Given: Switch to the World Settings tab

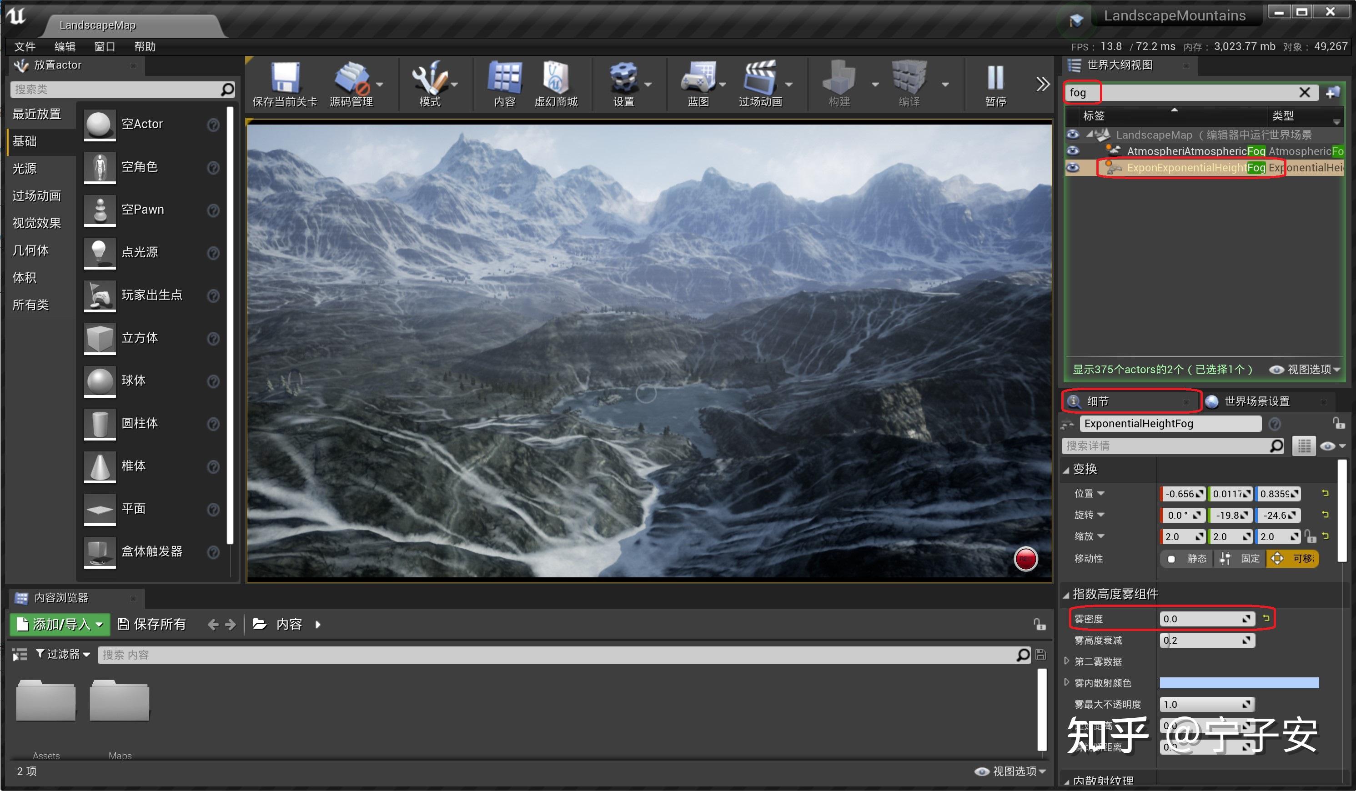Looking at the screenshot, I should pos(1256,401).
